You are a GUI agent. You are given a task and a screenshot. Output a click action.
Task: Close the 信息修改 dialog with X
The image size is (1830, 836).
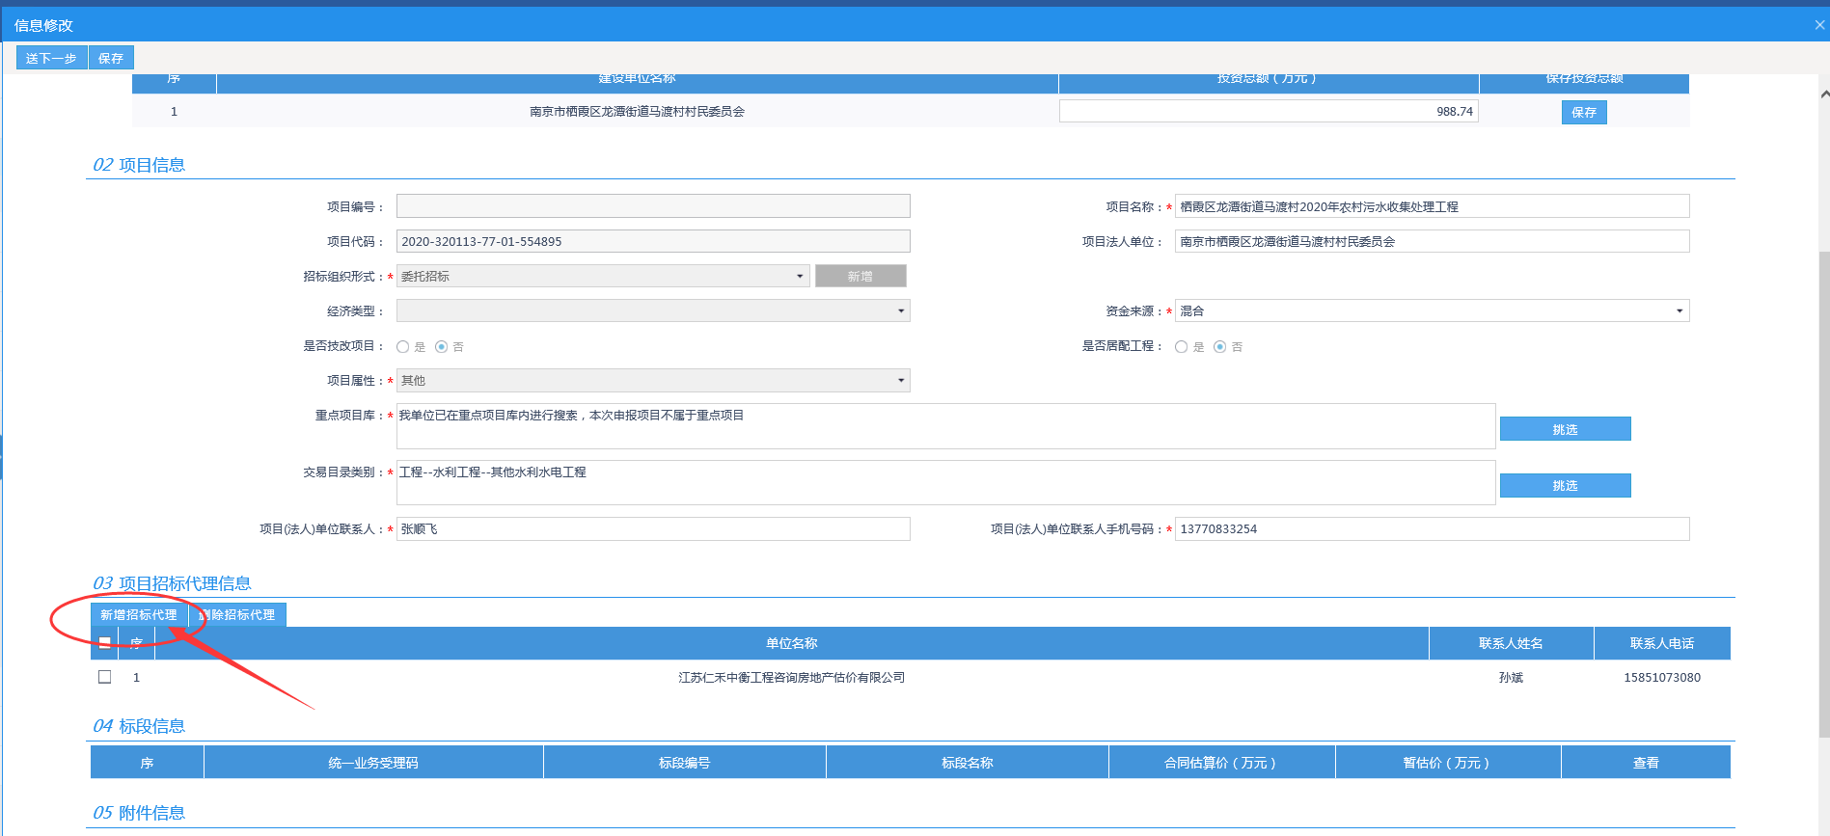1819,25
